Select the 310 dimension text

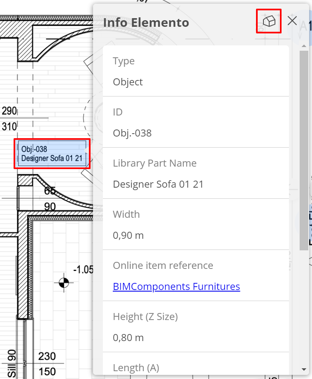9,127
